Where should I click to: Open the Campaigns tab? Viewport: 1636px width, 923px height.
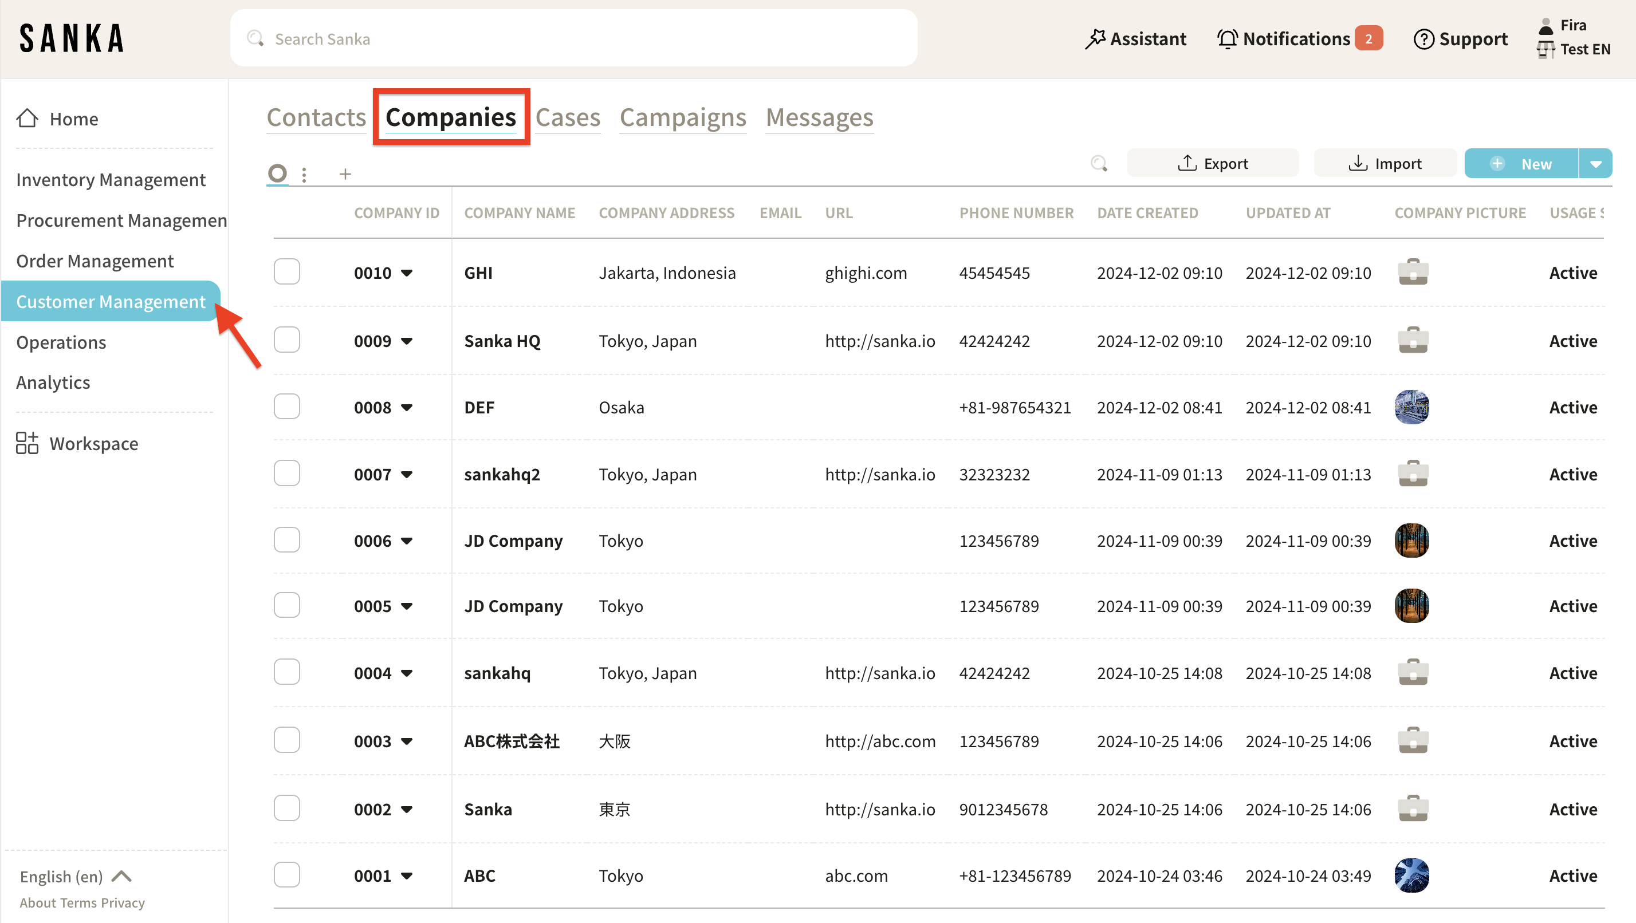pos(682,117)
